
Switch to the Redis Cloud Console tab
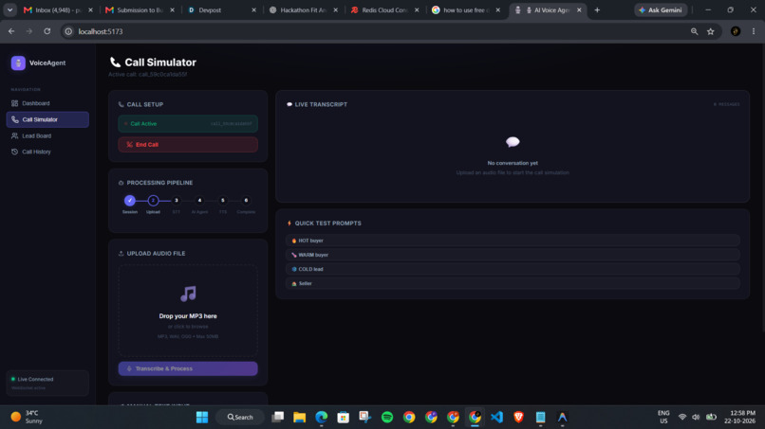(384, 9)
